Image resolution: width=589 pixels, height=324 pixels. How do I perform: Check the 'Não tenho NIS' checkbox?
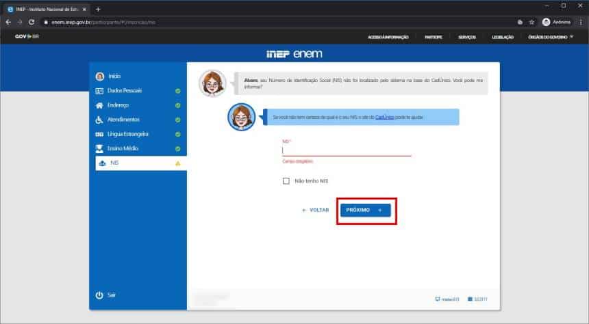[286, 180]
